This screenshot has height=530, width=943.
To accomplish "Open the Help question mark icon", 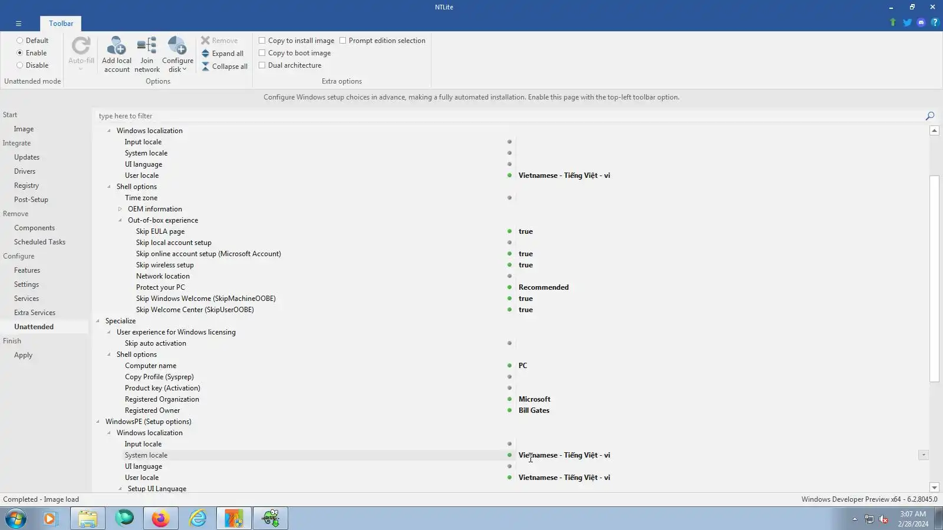I will click(935, 22).
